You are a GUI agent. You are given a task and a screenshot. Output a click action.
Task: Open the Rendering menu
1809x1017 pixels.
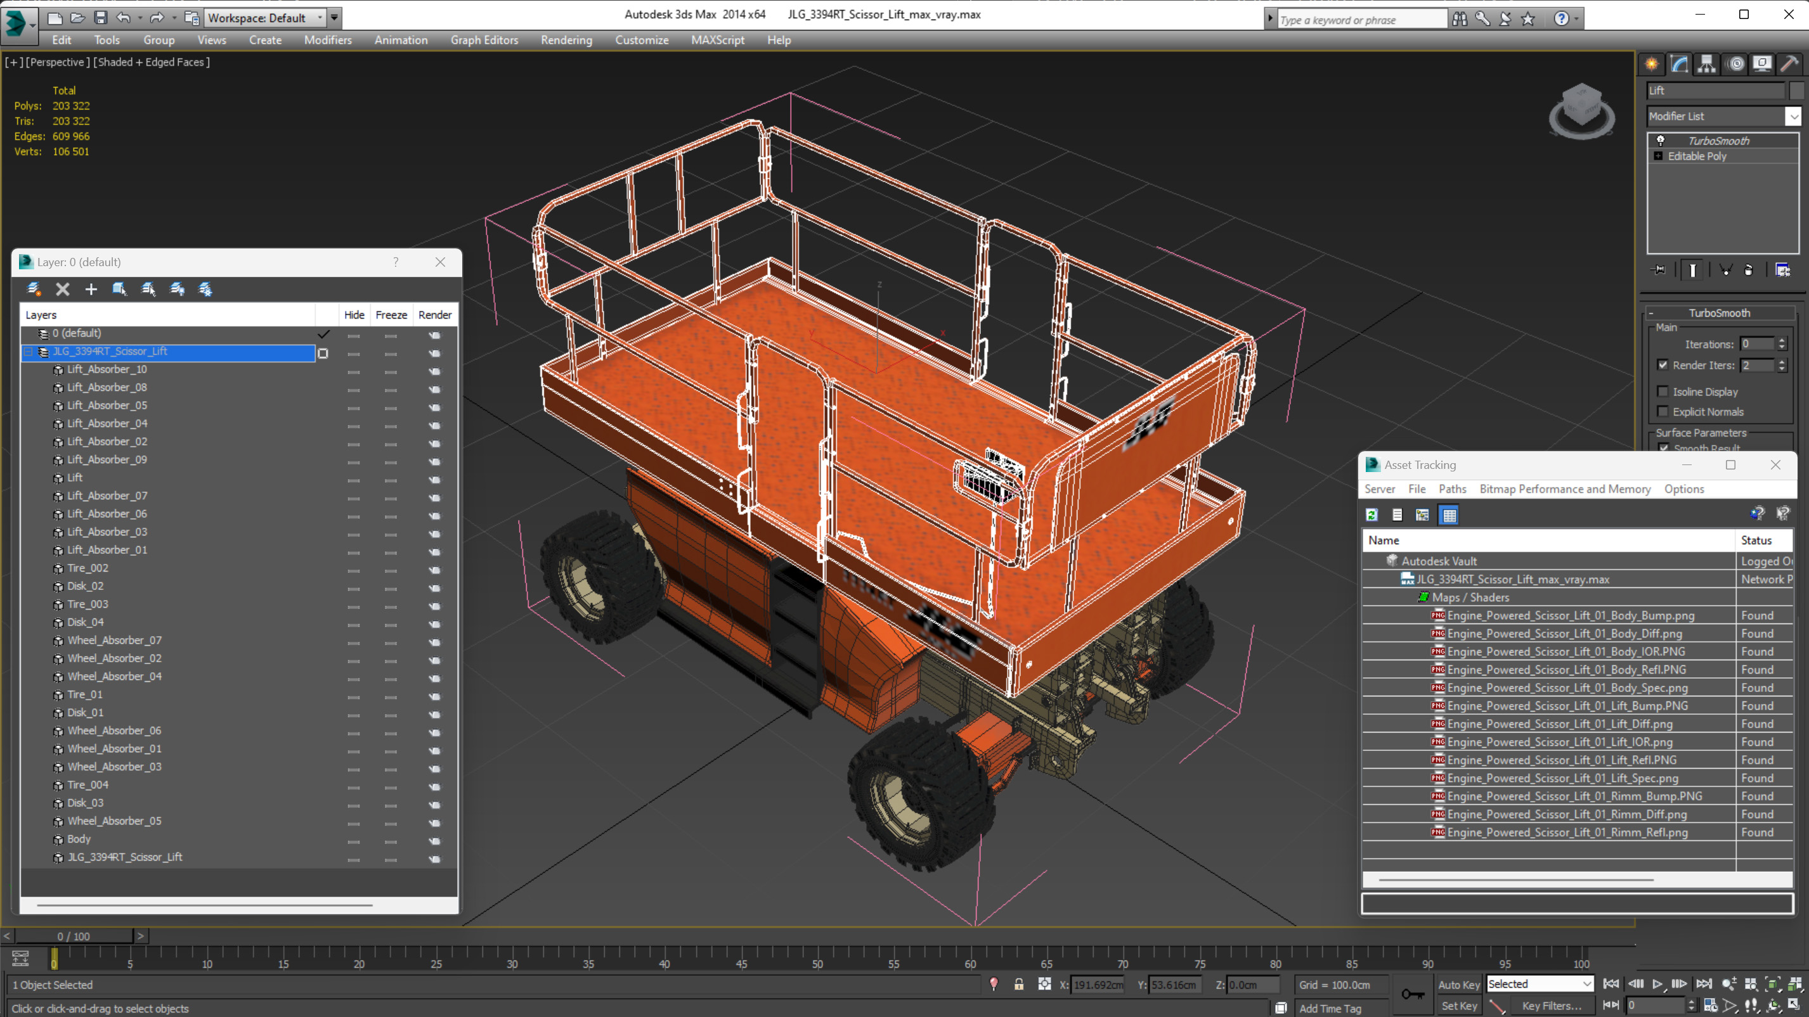[x=566, y=40]
